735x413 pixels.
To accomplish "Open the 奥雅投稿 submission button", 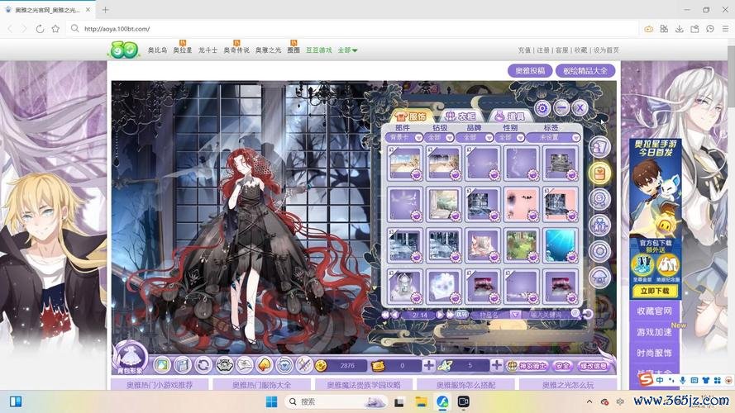I will pyautogui.click(x=530, y=71).
